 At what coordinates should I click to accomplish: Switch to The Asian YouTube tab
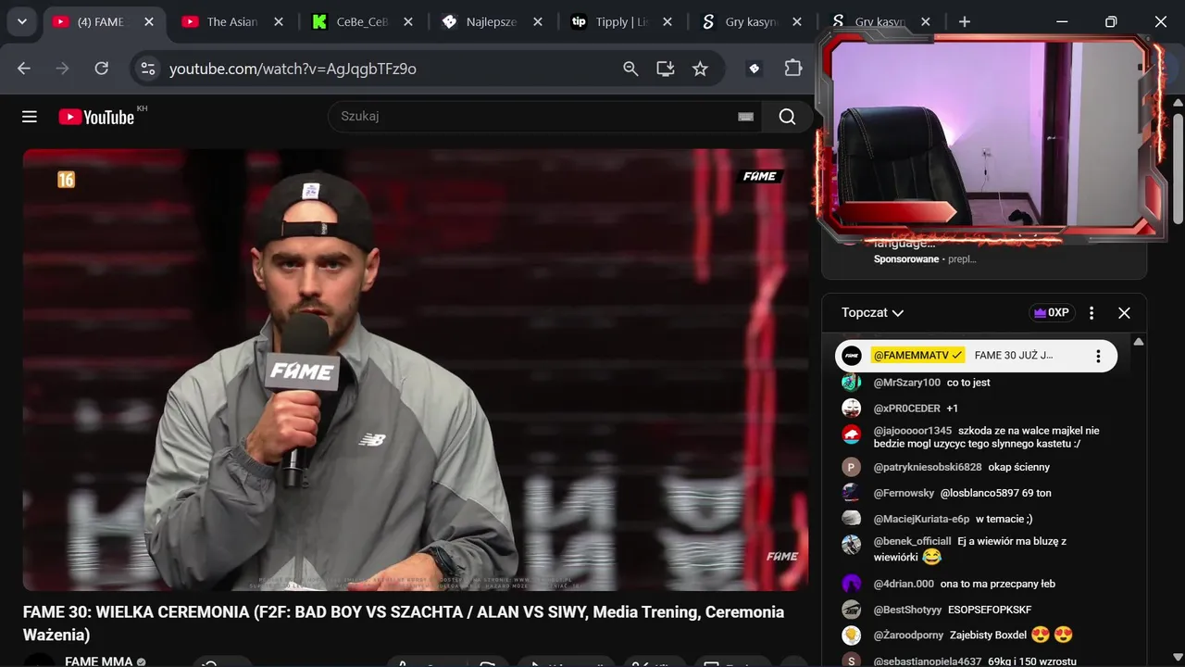point(231,22)
